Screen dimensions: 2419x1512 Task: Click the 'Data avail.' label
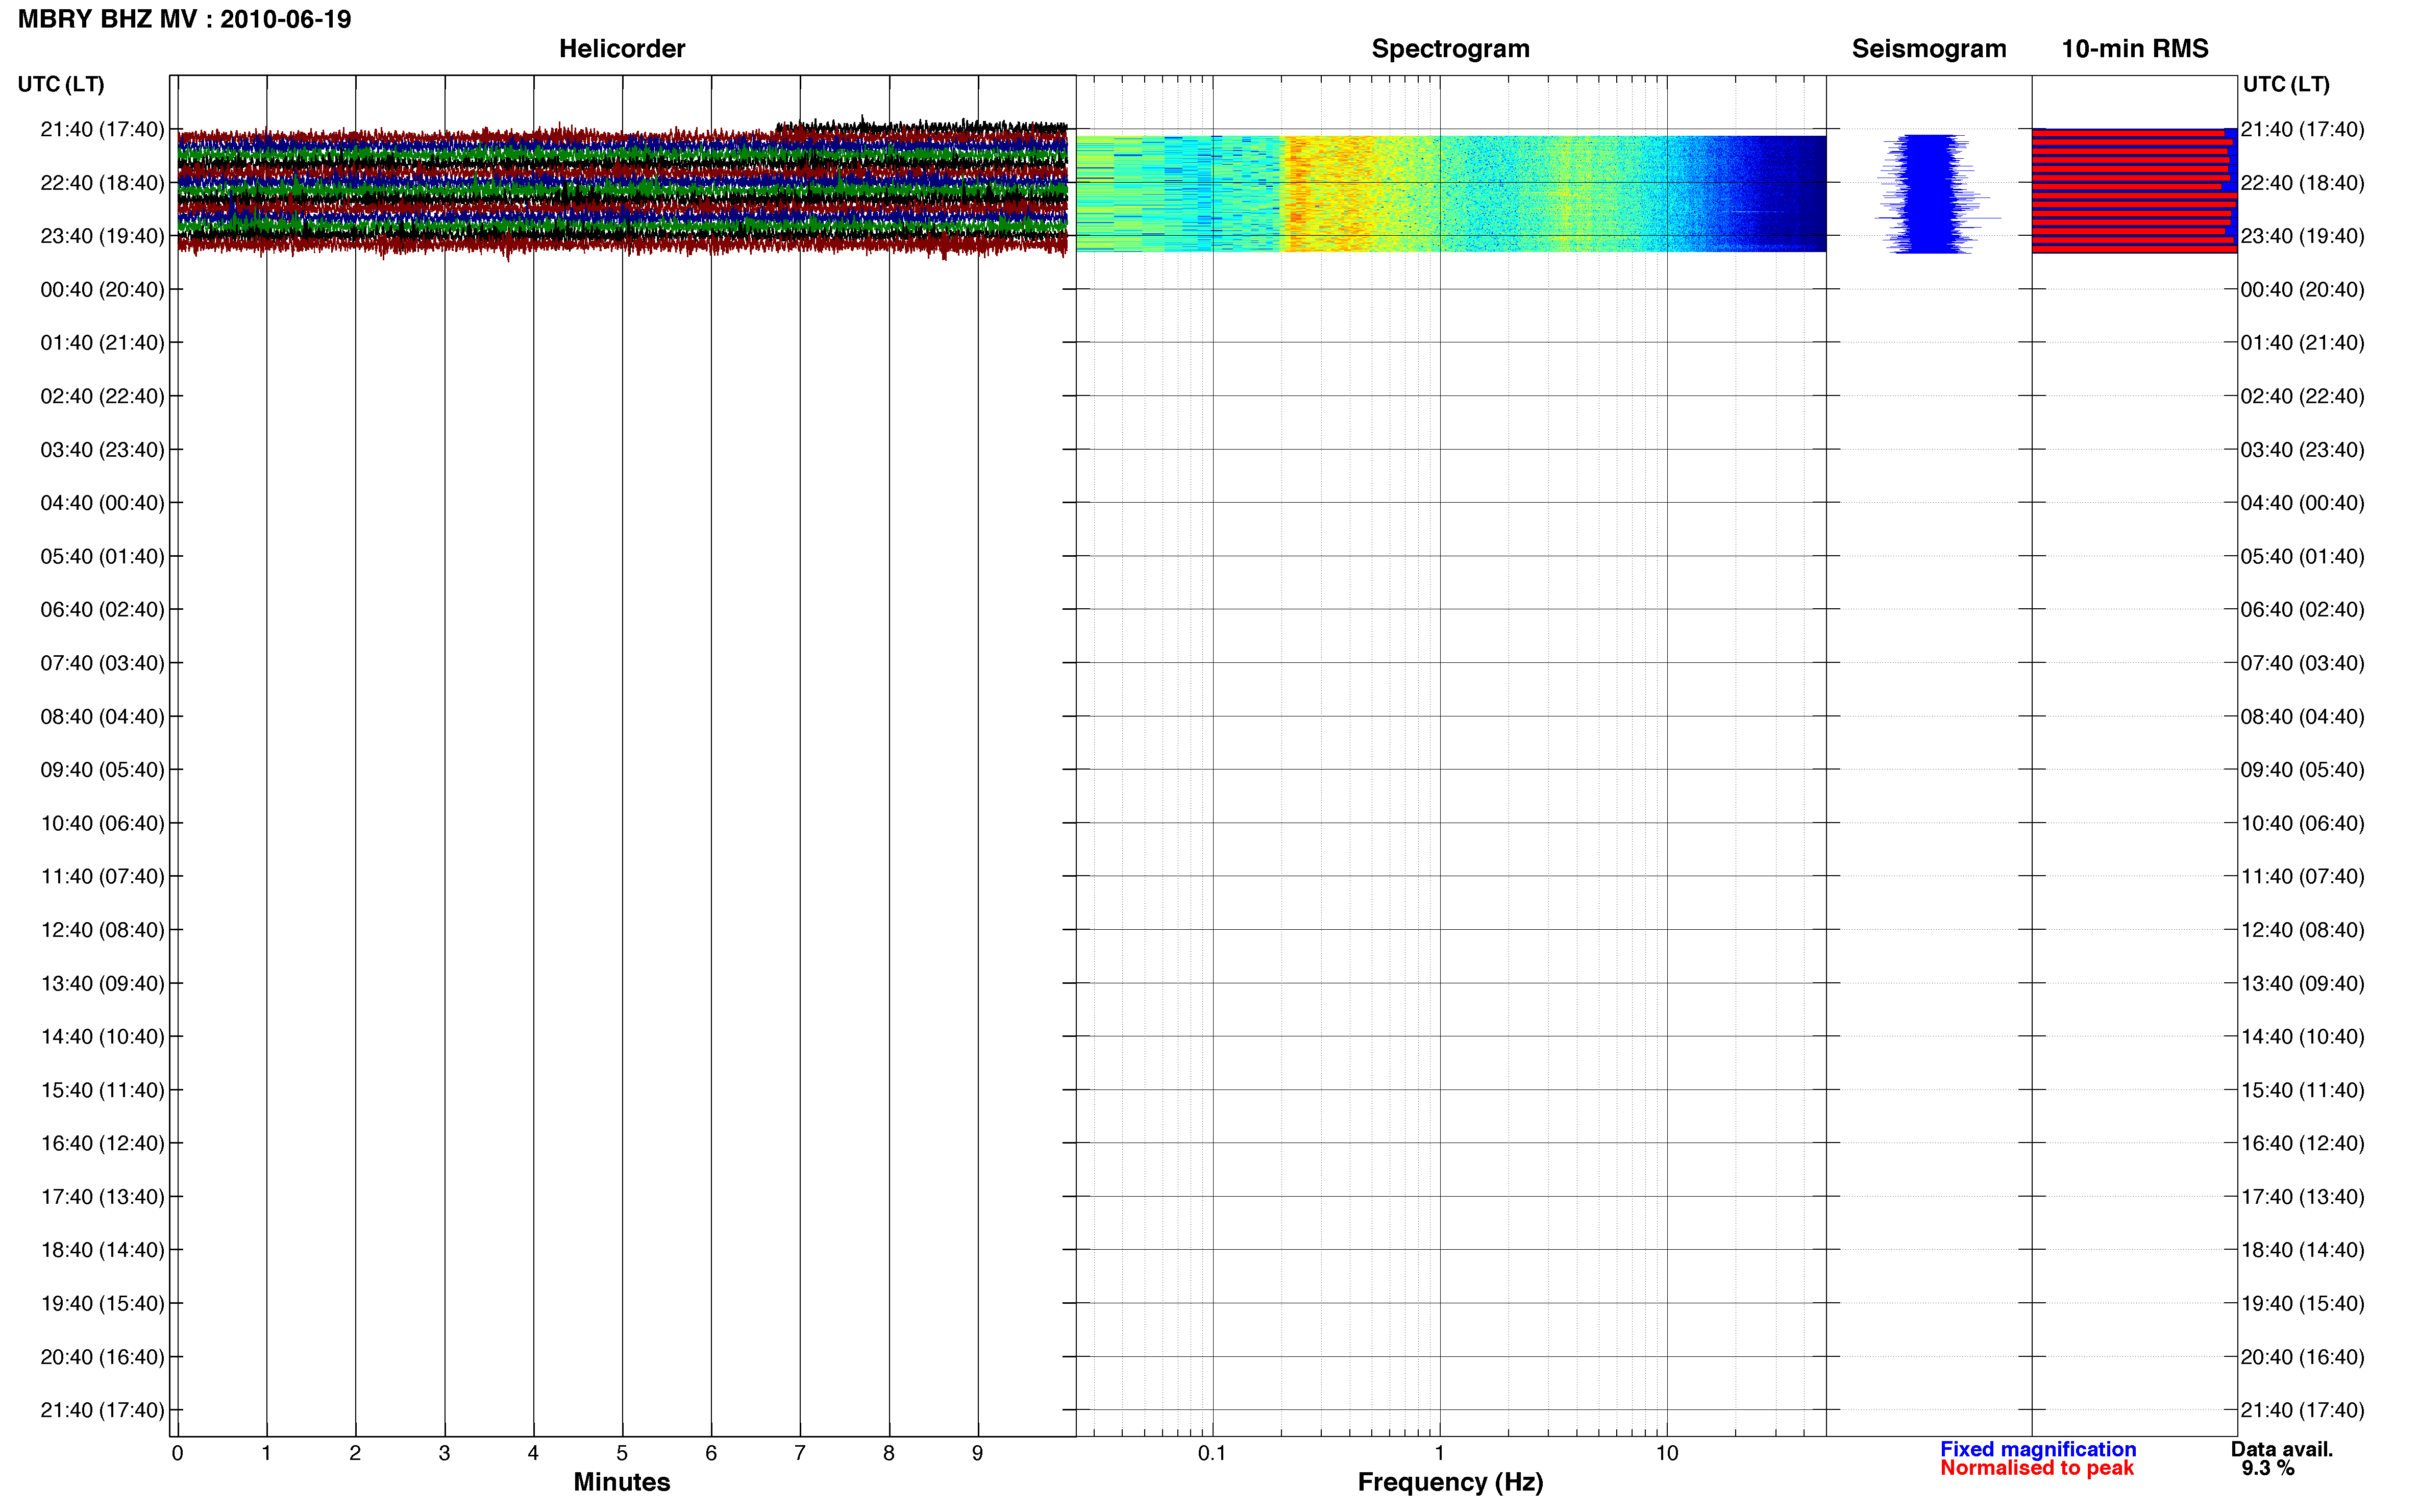click(2282, 1449)
